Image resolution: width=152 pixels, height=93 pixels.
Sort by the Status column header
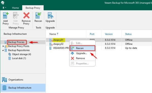[128, 34]
